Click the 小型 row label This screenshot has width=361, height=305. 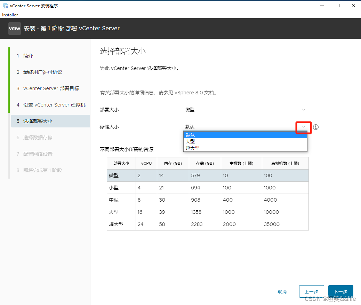114,188
